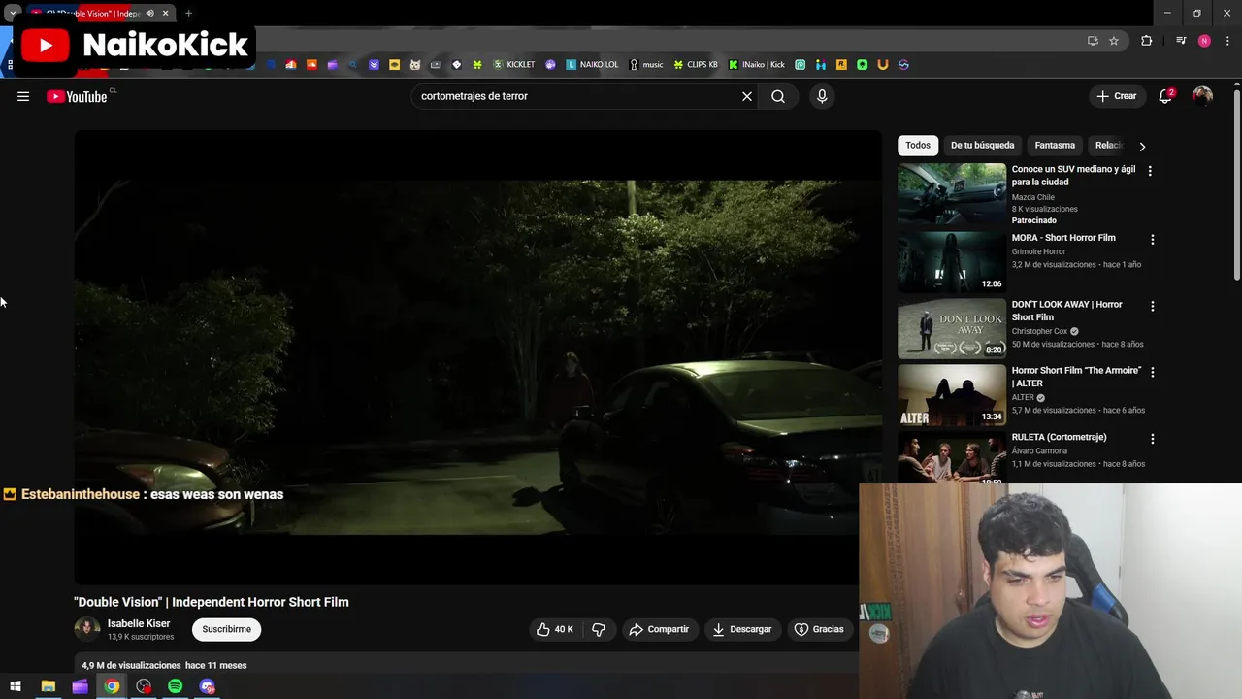Open the CLIPS KB bookmark
This screenshot has width=1242, height=699.
(x=696, y=65)
